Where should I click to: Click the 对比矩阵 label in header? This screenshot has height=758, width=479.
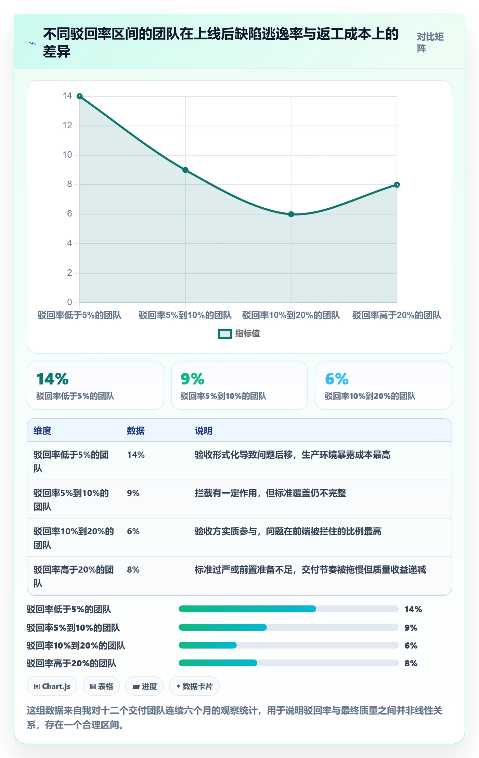(430, 42)
